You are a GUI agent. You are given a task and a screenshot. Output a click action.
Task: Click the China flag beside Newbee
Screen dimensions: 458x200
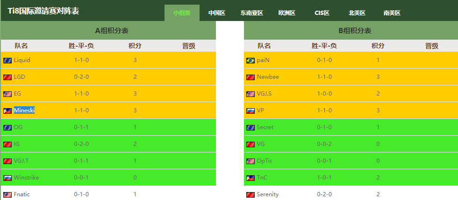click(x=250, y=77)
